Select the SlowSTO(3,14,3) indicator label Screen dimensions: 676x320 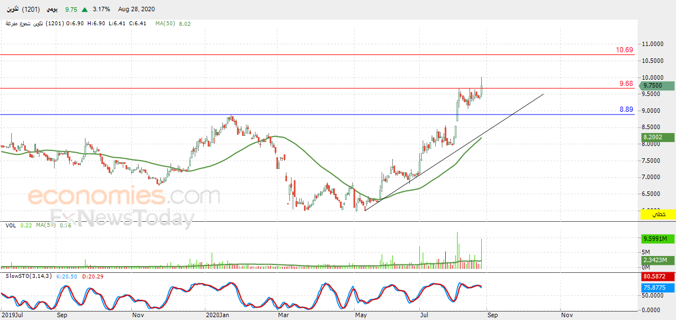[28, 276]
